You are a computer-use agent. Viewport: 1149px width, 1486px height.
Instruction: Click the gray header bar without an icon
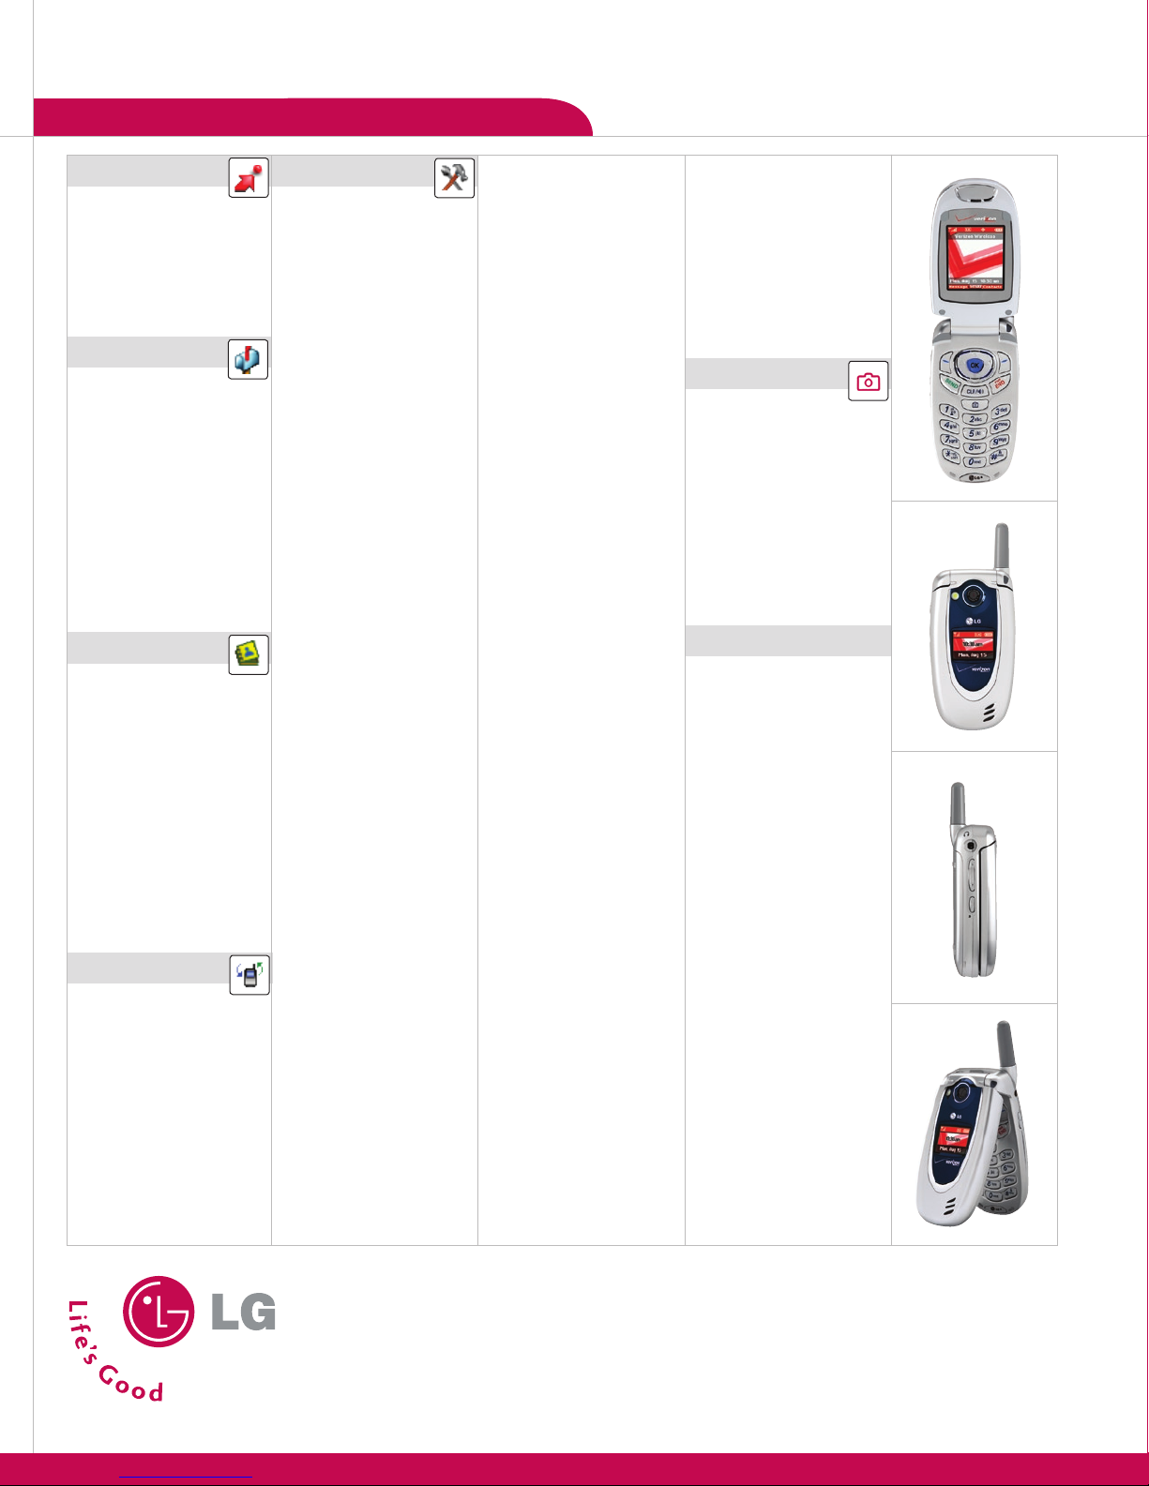(788, 640)
